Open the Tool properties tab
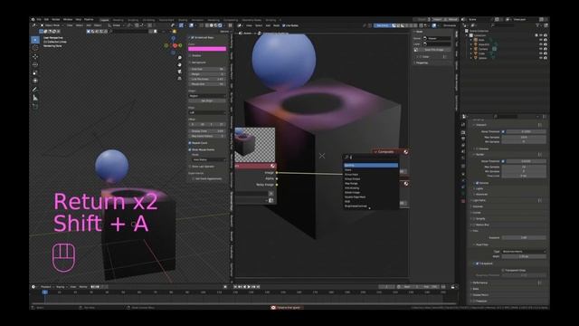579x326 pixels. 463,125
